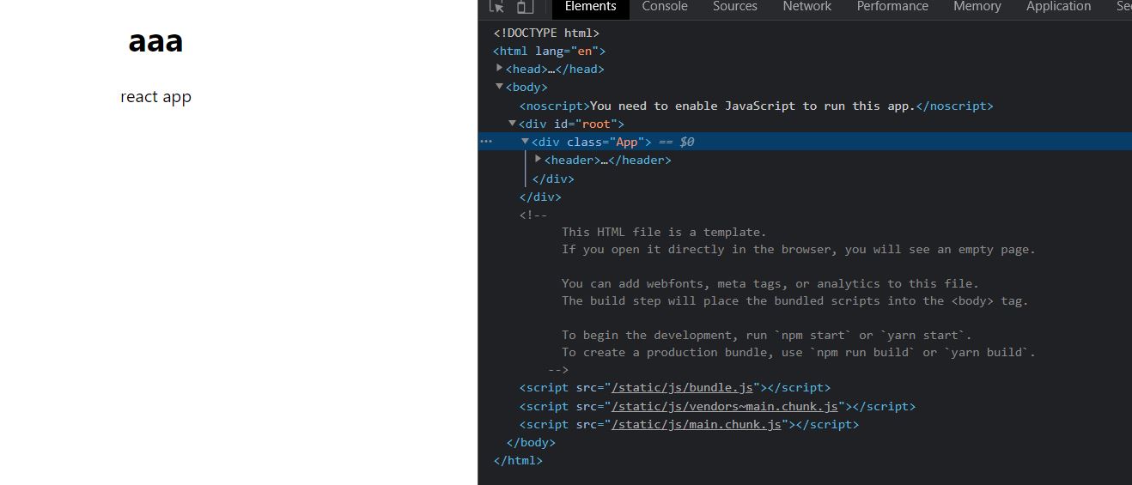The width and height of the screenshot is (1132, 485).
Task: Select comment line starting 'You can add webfonts'
Action: pos(770,283)
